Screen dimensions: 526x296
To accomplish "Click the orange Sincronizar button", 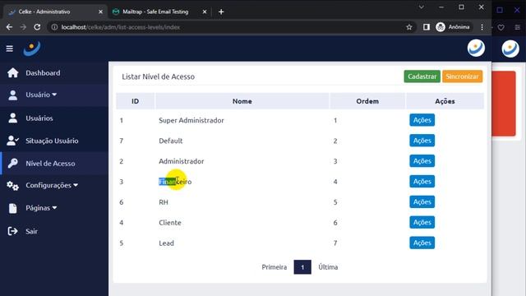I will click(462, 76).
